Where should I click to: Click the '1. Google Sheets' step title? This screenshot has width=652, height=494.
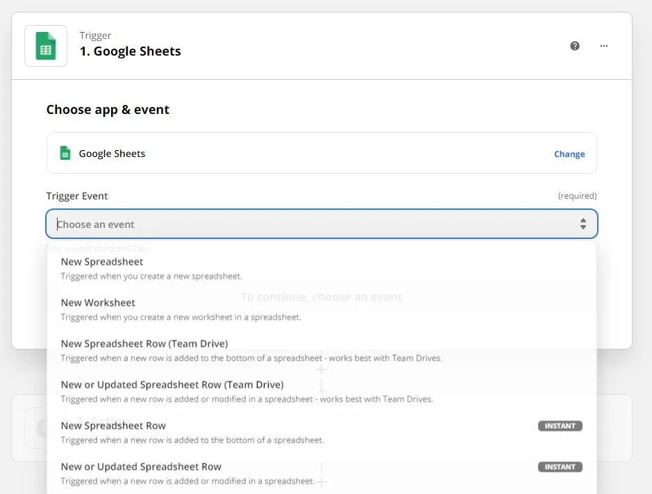click(131, 51)
